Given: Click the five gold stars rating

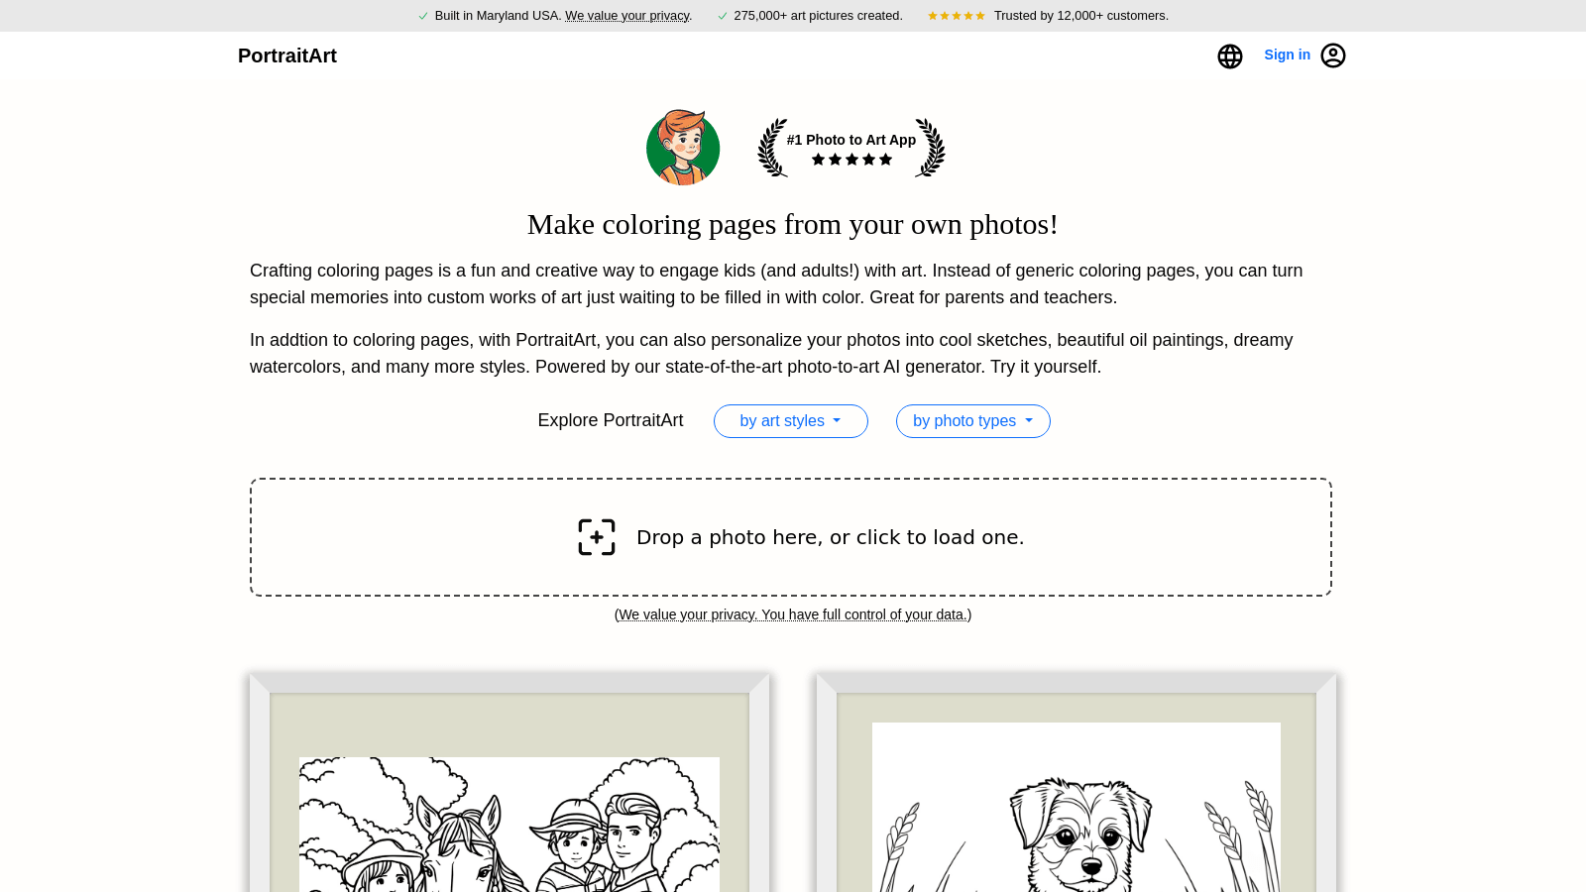Looking at the screenshot, I should [x=957, y=16].
